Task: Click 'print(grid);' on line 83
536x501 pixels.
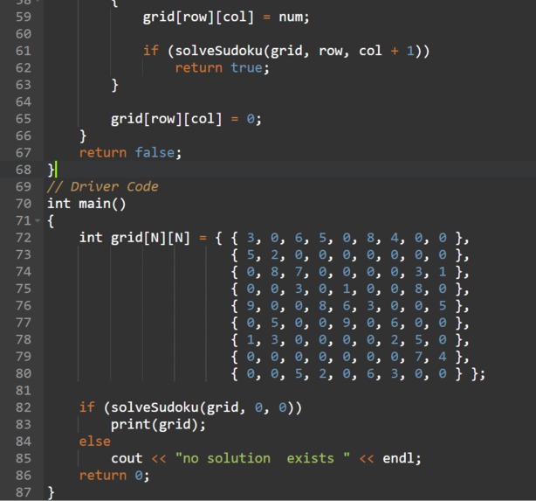Action: [158, 425]
